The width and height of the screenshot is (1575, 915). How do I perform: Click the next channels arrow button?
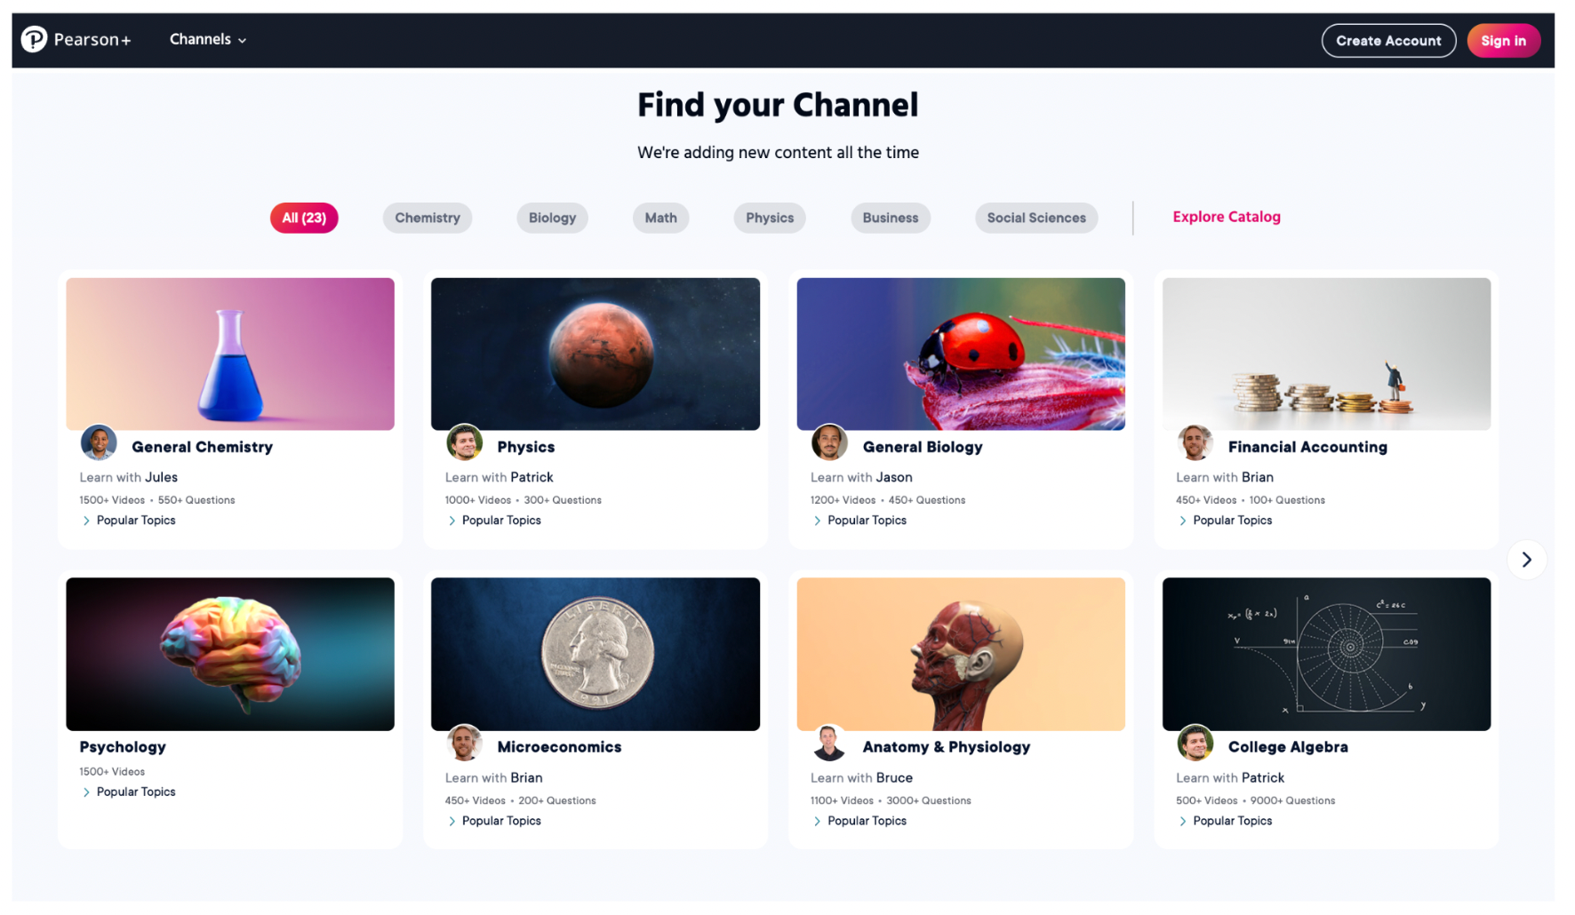1526,560
